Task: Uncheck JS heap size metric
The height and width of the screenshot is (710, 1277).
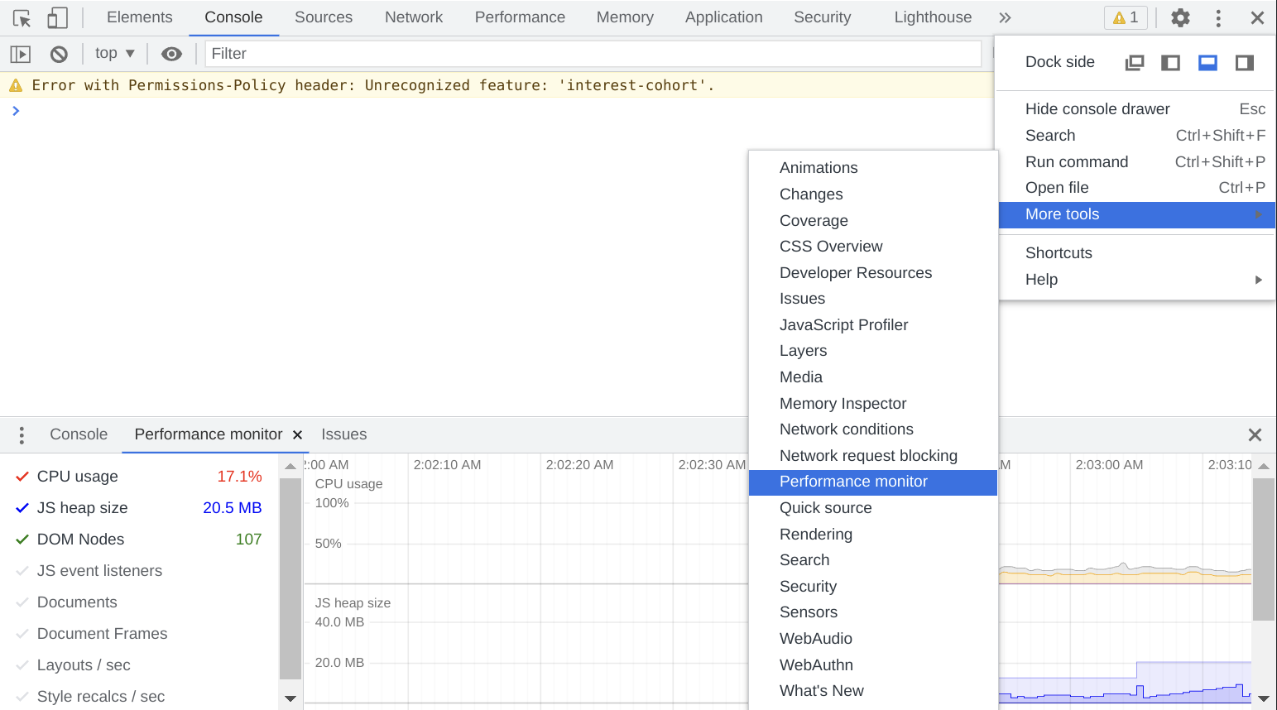Action: click(22, 508)
